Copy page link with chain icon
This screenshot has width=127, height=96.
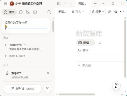click(109, 12)
